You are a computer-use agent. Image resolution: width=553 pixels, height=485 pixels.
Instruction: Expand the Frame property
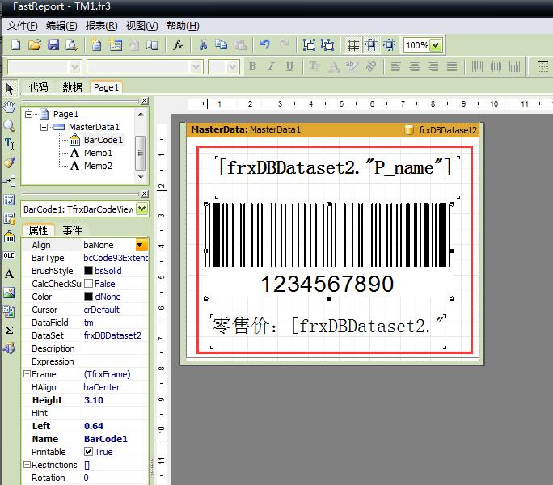[x=27, y=374]
